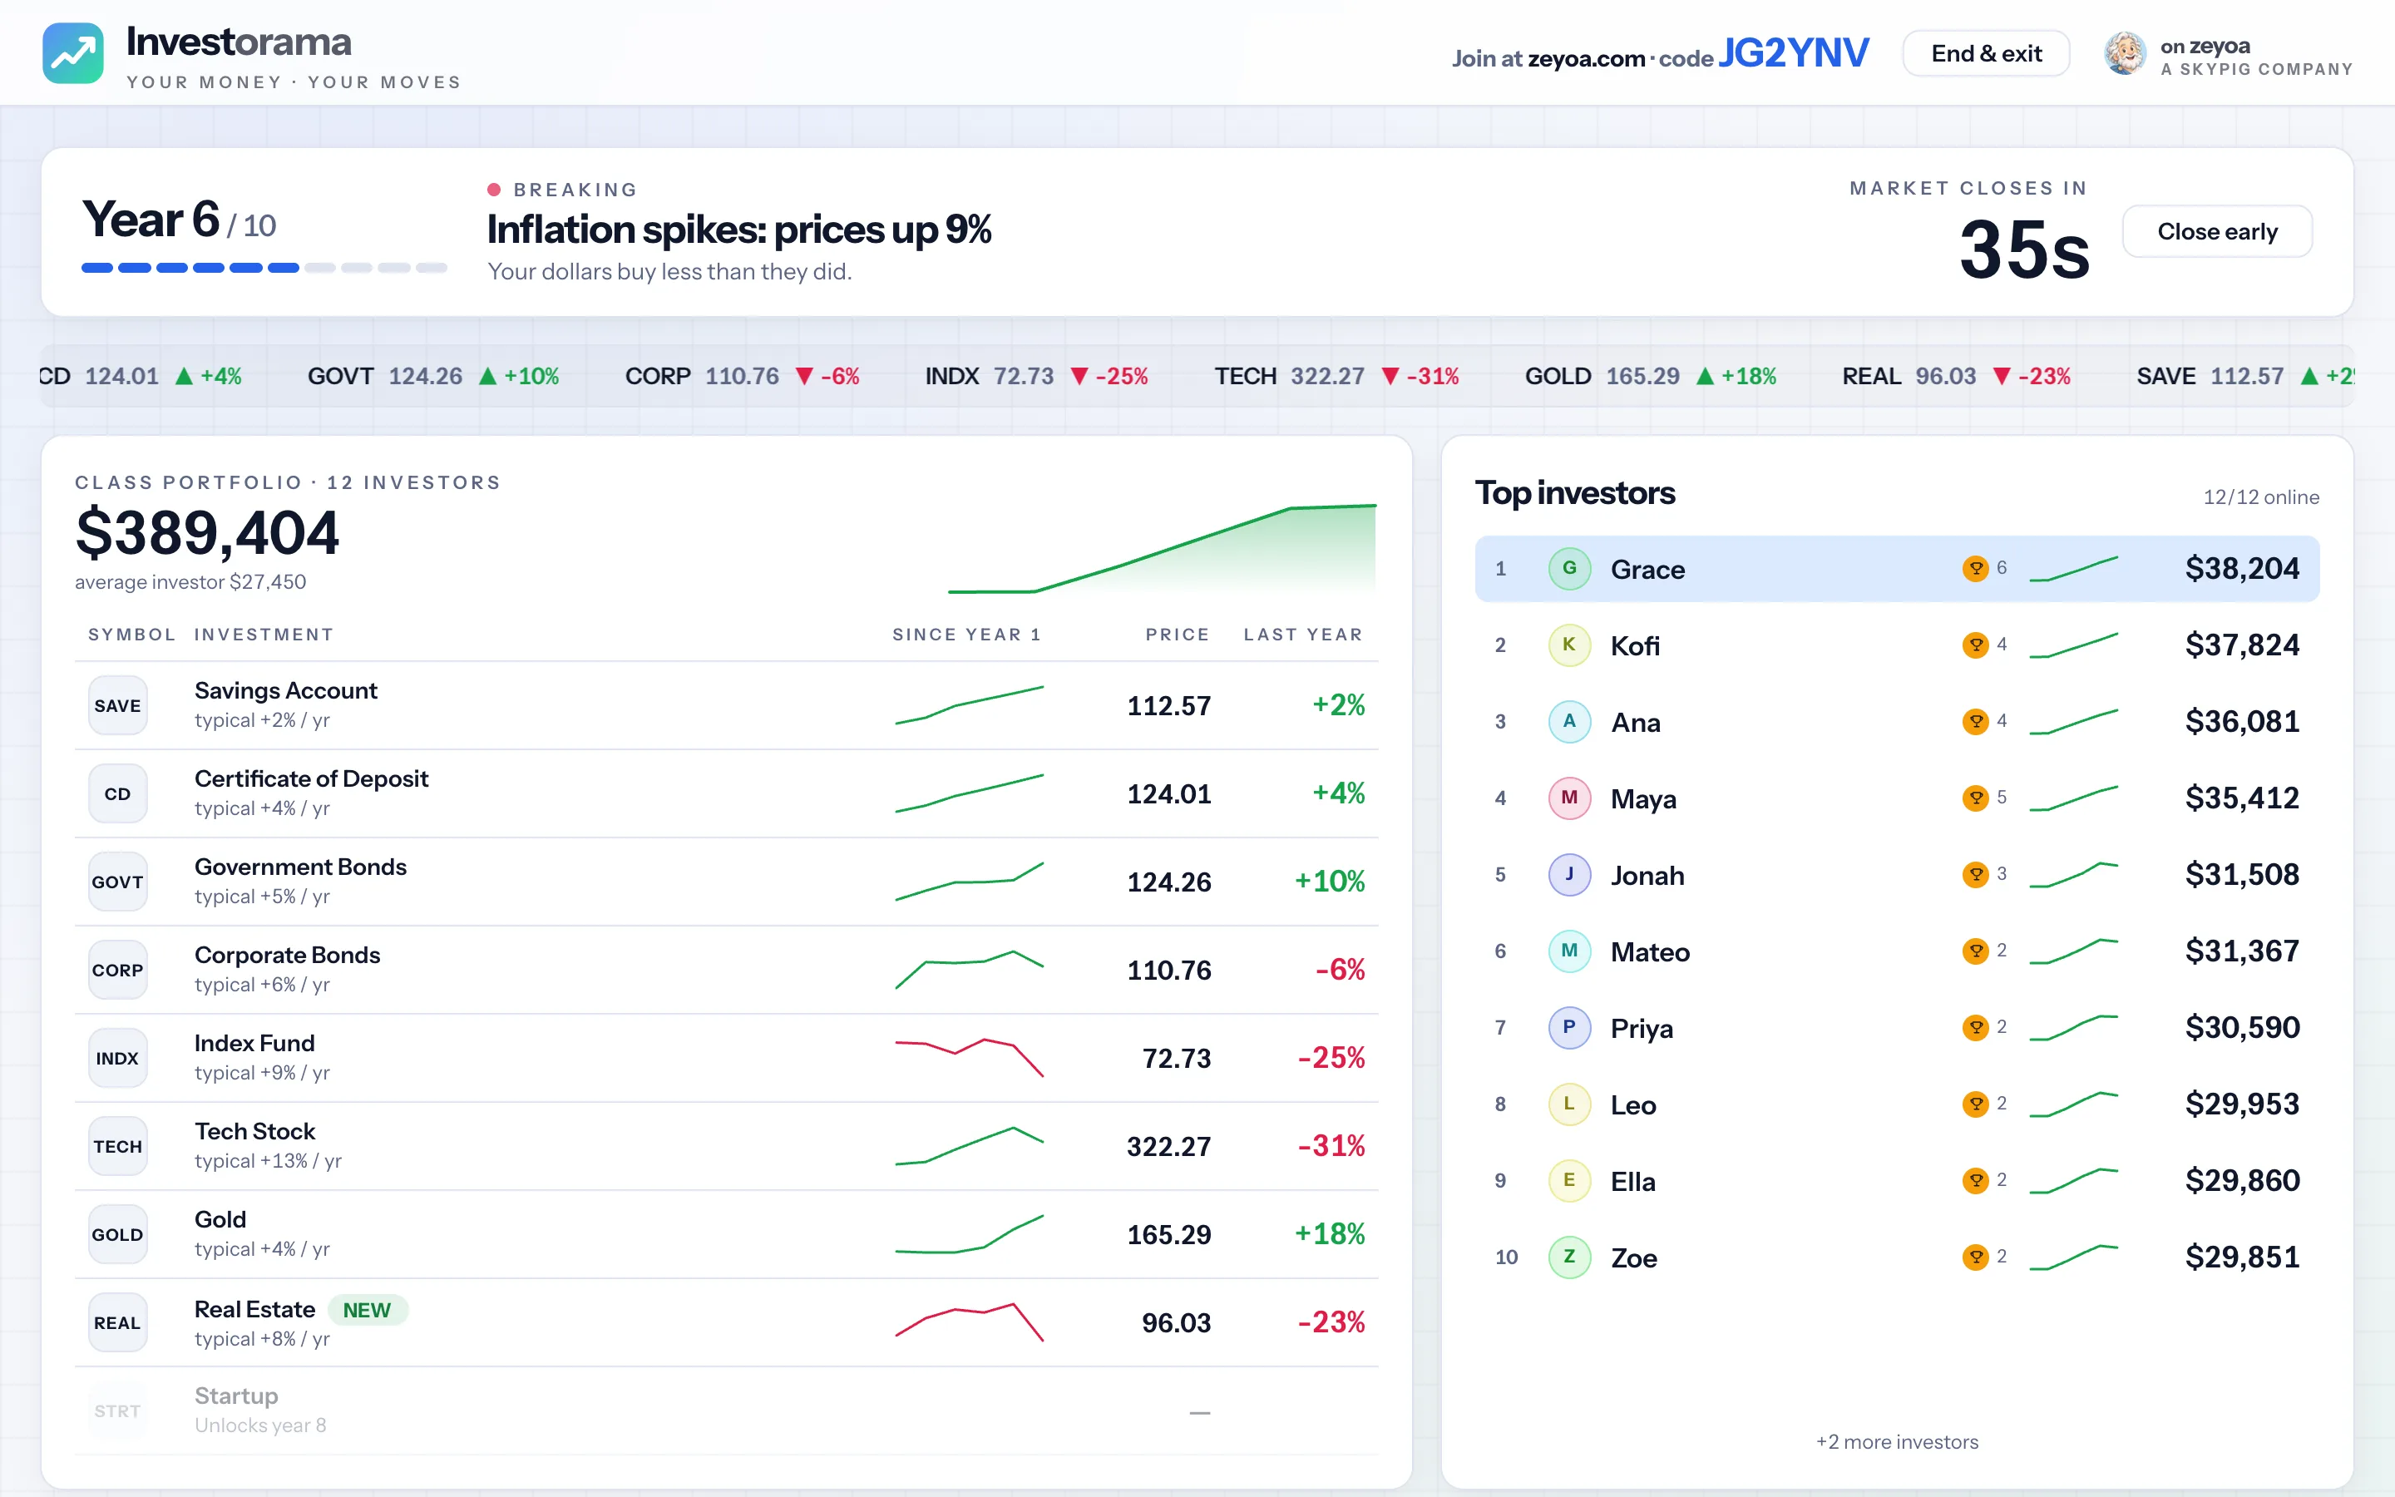Viewport: 2395px width, 1497px height.
Task: Click the GOLD symbol badge
Action: pos(118,1235)
